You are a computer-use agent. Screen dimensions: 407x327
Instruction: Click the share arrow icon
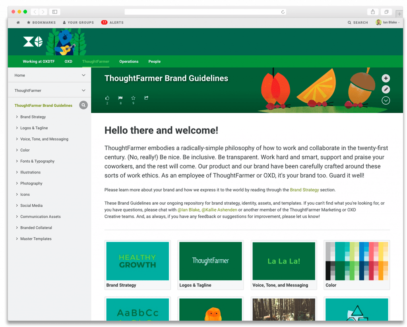click(146, 98)
